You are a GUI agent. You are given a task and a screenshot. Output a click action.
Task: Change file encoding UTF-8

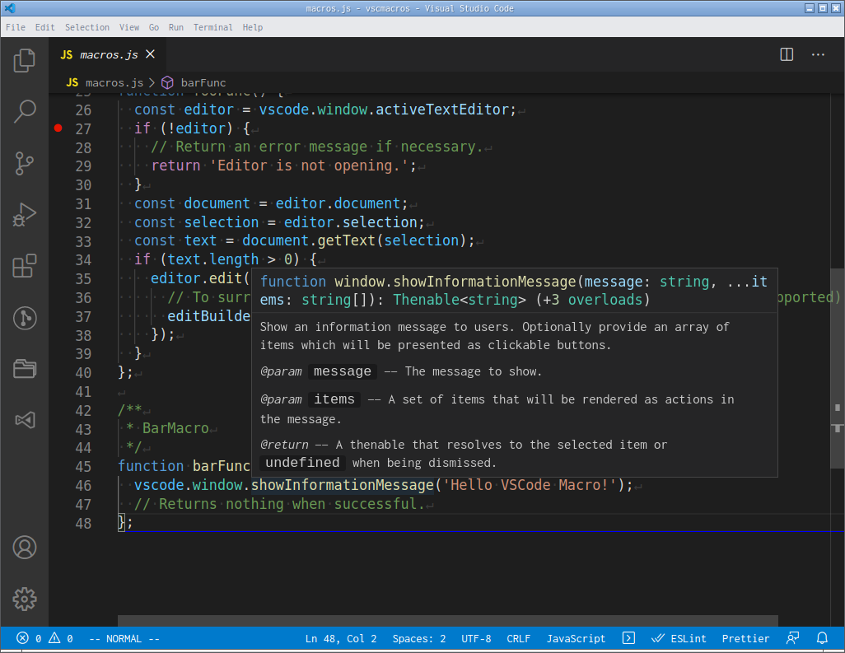click(476, 638)
